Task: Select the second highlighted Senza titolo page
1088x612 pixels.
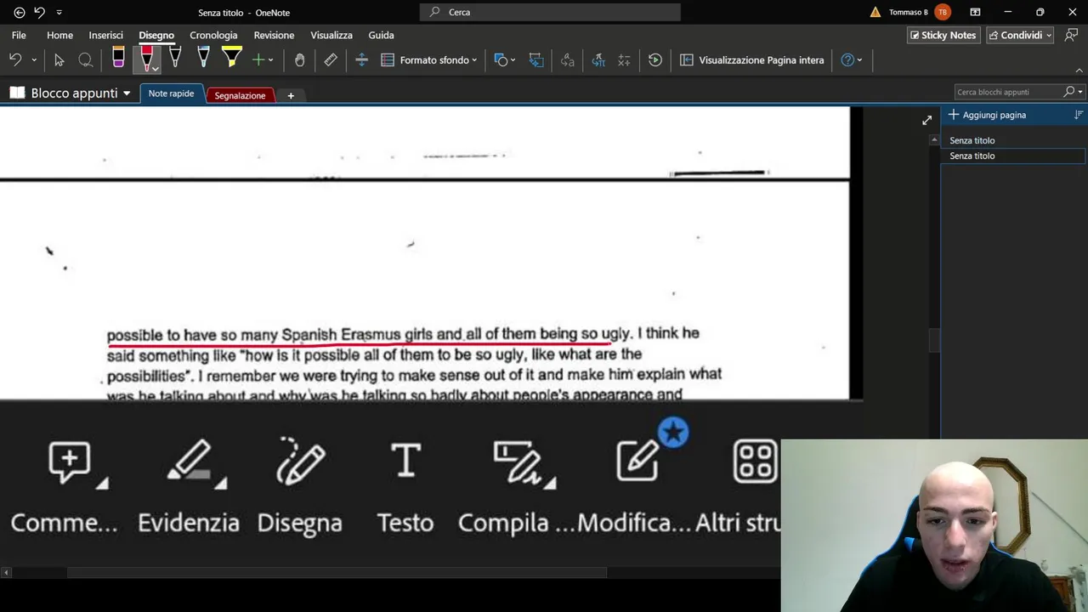Action: 1013,156
